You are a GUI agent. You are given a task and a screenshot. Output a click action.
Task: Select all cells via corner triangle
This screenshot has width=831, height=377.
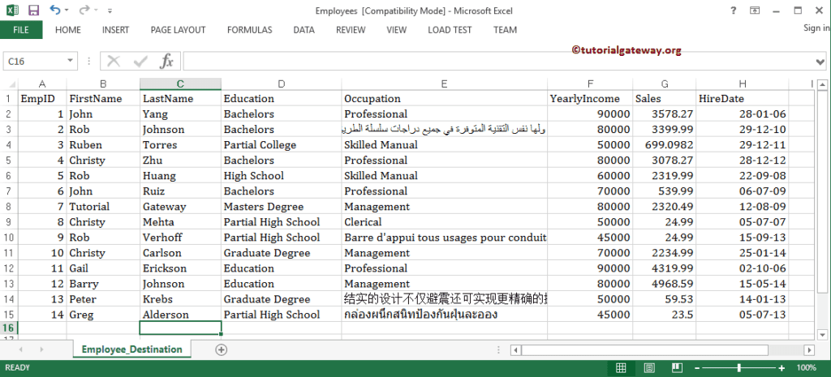pyautogui.click(x=9, y=84)
